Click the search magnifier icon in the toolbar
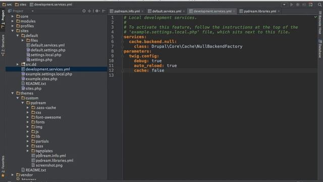323x182 pixels. tap(319, 5)
